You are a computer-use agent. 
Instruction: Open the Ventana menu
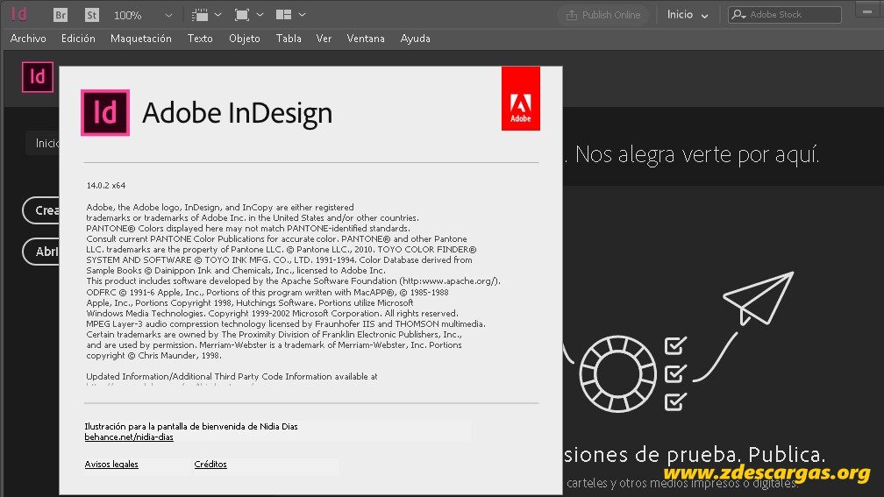click(366, 39)
